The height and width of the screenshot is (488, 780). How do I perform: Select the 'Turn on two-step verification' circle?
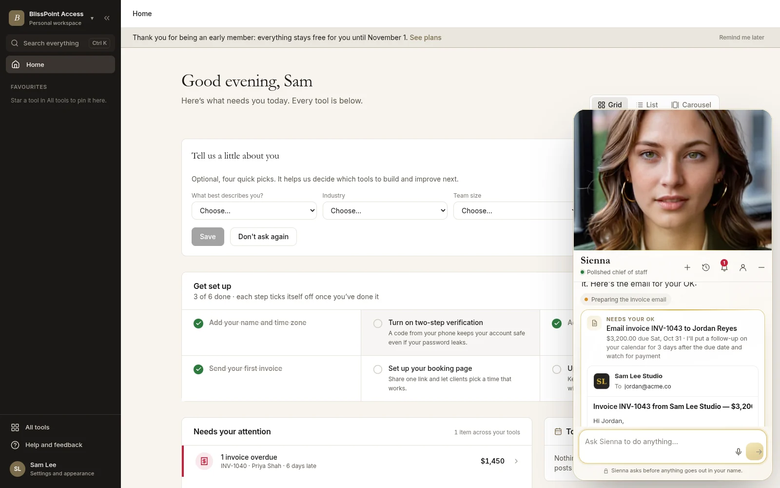coord(378,324)
